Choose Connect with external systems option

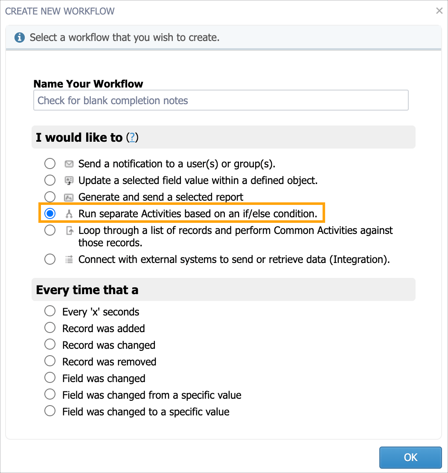(x=50, y=259)
